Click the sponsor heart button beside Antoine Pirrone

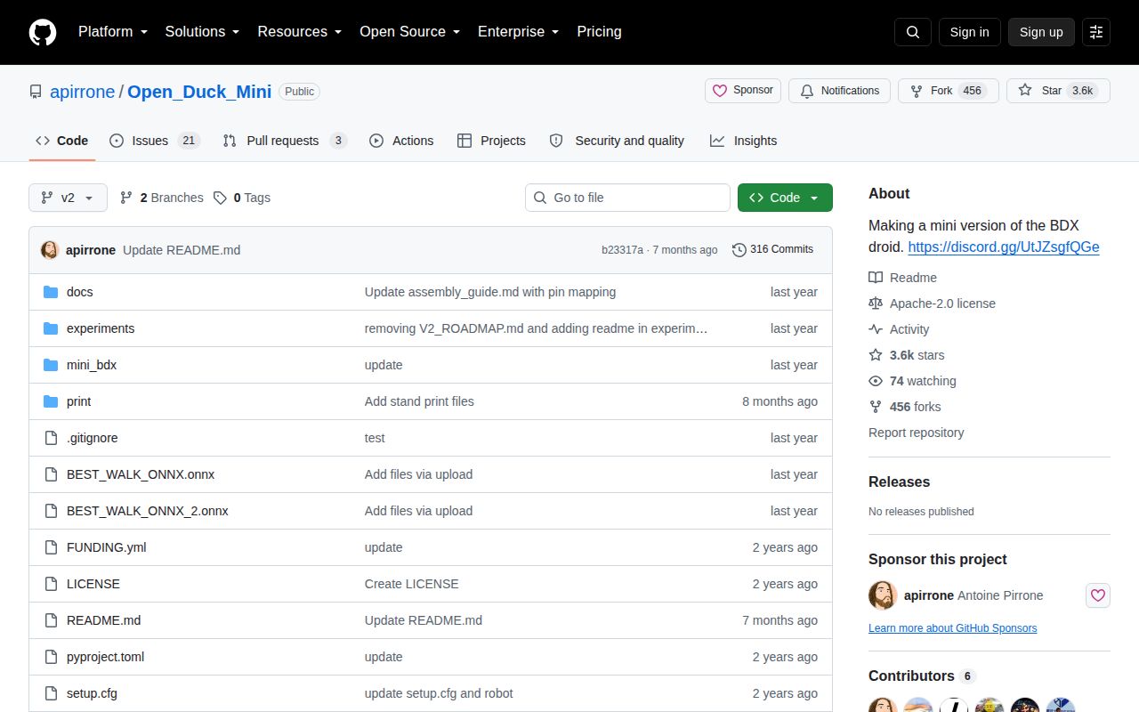(1098, 595)
